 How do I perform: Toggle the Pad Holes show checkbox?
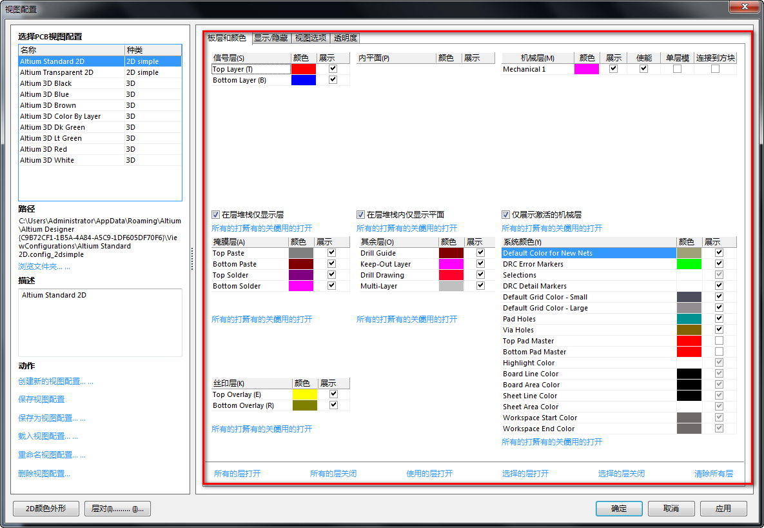click(x=719, y=319)
